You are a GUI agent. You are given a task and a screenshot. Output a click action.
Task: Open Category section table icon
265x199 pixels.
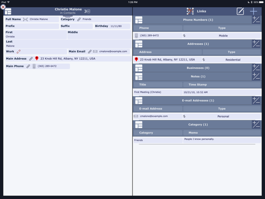pos(139,124)
